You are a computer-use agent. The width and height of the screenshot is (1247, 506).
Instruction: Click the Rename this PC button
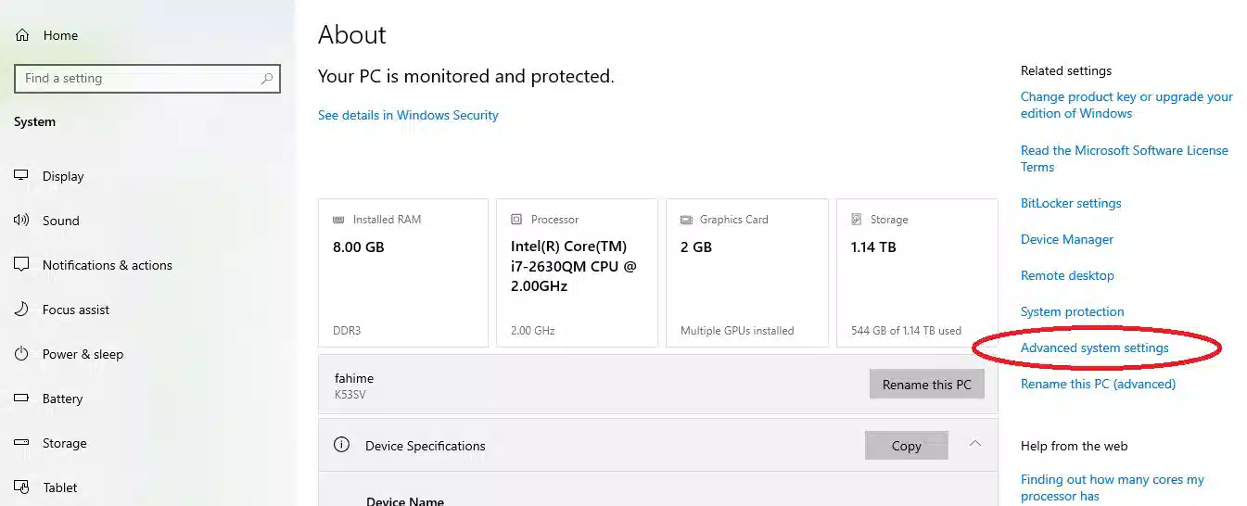pyautogui.click(x=926, y=385)
